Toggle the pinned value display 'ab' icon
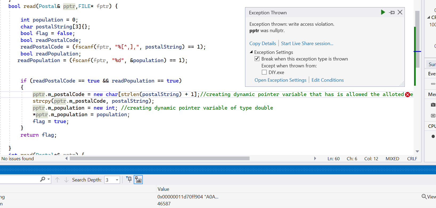 click(x=138, y=180)
